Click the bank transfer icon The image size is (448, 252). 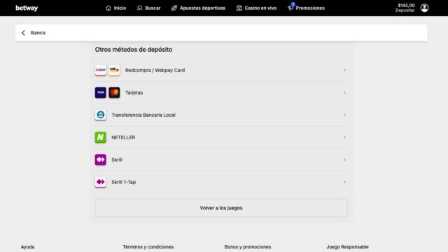pyautogui.click(x=101, y=115)
